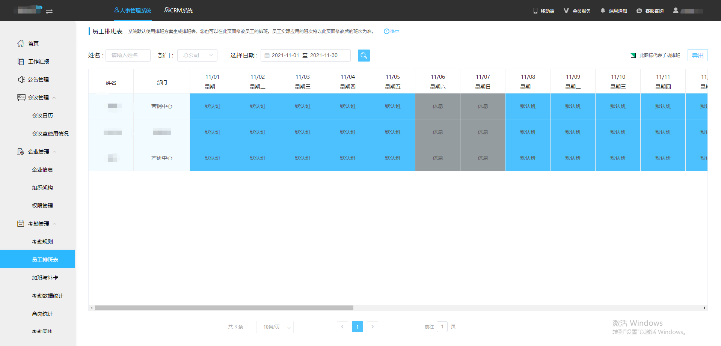The width and height of the screenshot is (721, 346).
Task: Click 休息 on 11/07 for 产研中心 row
Action: (483, 158)
